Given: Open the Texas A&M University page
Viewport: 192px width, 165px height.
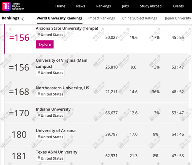Looking at the screenshot, I should pos(57,152).
